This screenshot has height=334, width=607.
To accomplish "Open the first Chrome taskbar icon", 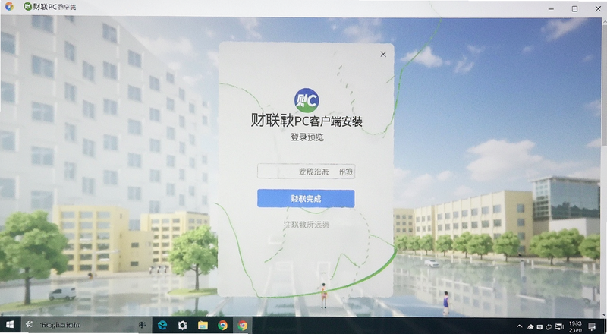I will coord(222,325).
